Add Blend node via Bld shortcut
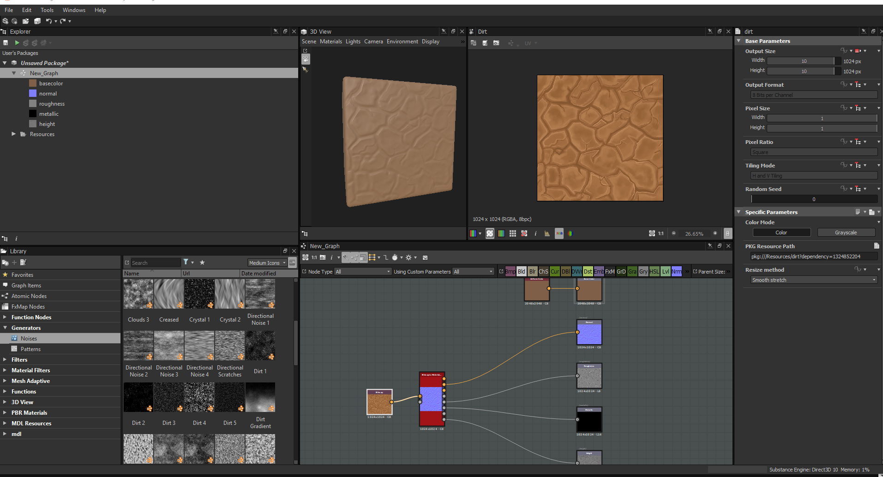 pyautogui.click(x=521, y=271)
